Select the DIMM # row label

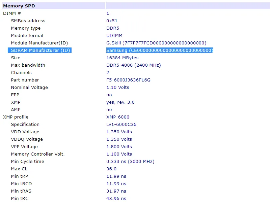pos(12,13)
